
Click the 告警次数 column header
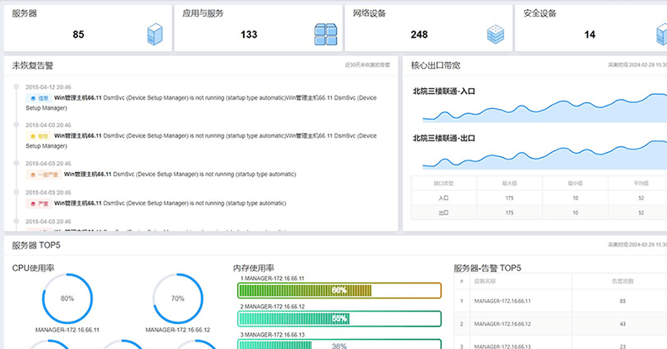[x=610, y=281]
